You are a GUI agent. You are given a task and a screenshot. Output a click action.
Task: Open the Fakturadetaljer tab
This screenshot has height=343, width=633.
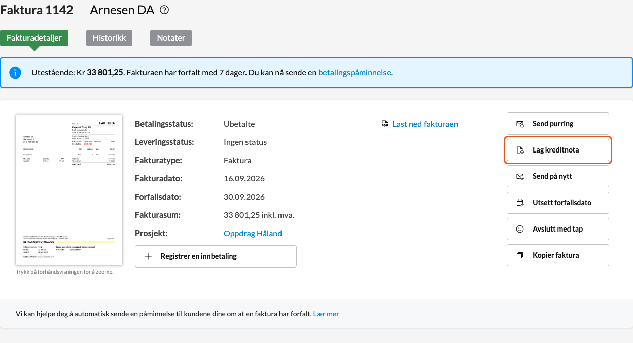(x=34, y=38)
